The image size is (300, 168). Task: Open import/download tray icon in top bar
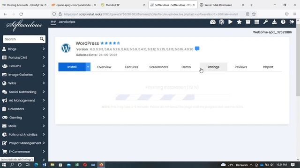pyautogui.click(x=274, y=22)
